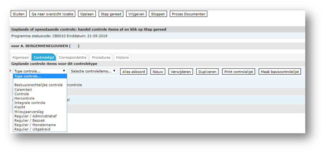Open Proces Documenten
Viewport: 325px width, 153px height.
click(x=188, y=14)
